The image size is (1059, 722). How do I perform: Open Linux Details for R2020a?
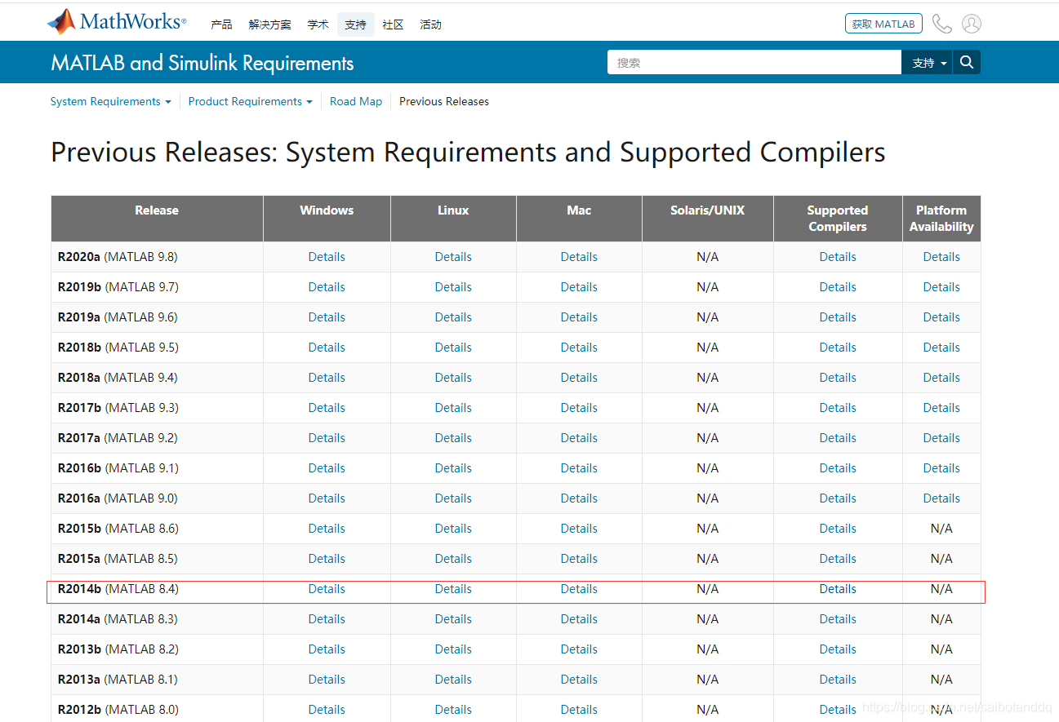[x=453, y=257]
